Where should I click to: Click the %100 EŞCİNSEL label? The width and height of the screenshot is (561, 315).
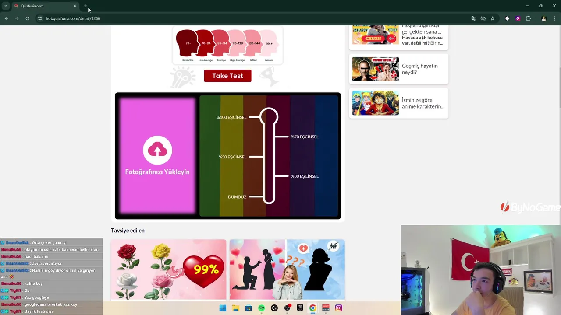(x=231, y=117)
